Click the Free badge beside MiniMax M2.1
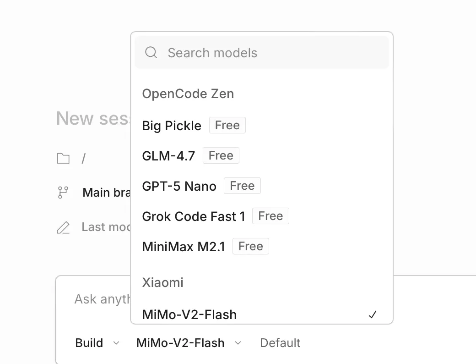The height and width of the screenshot is (364, 476). pyautogui.click(x=251, y=247)
